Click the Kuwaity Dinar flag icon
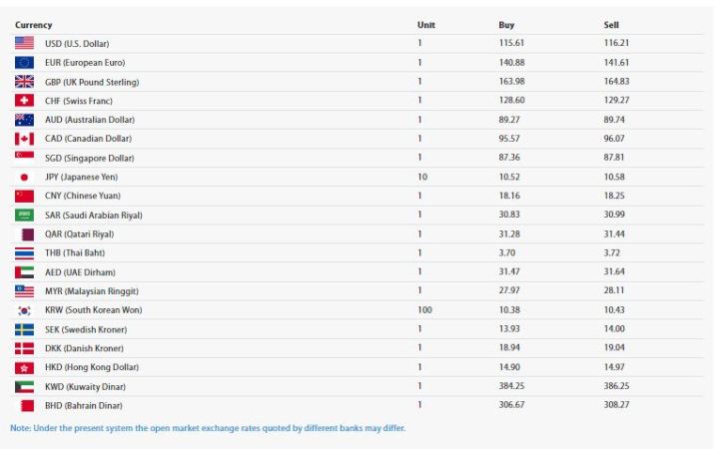This screenshot has height=449, width=719. (25, 386)
